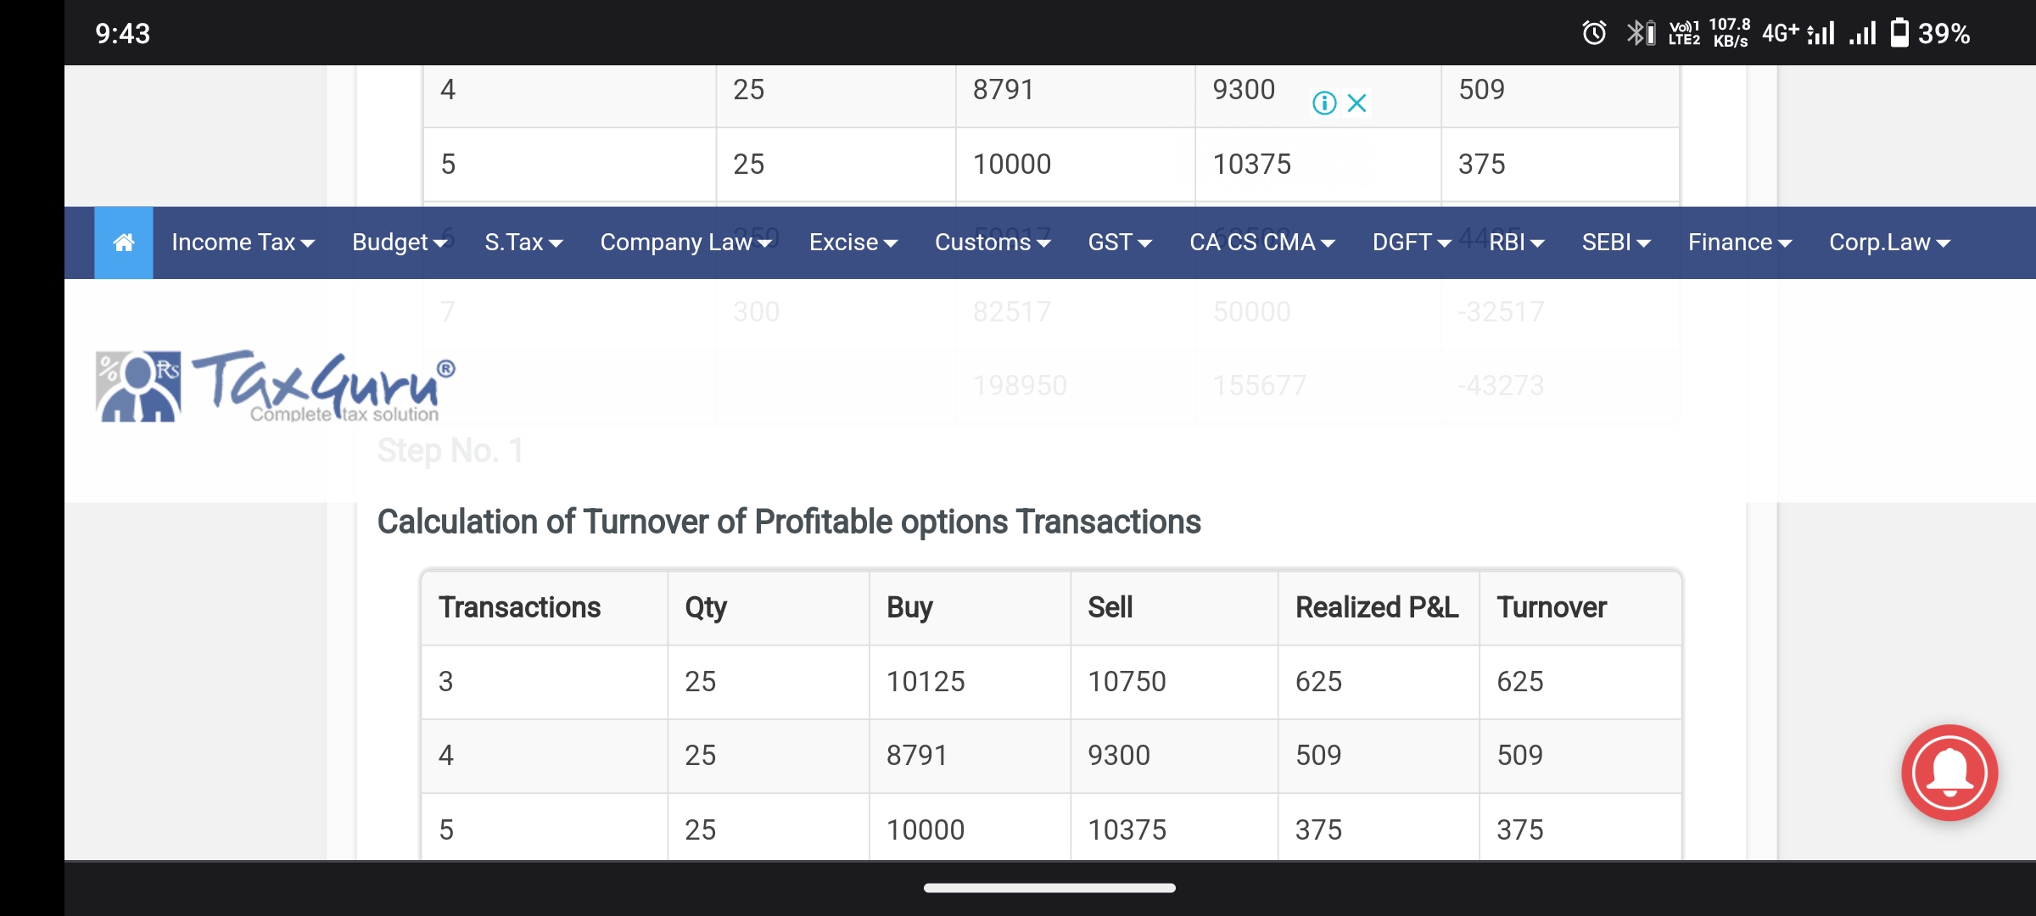Expand the Income Tax dropdown

(x=243, y=243)
